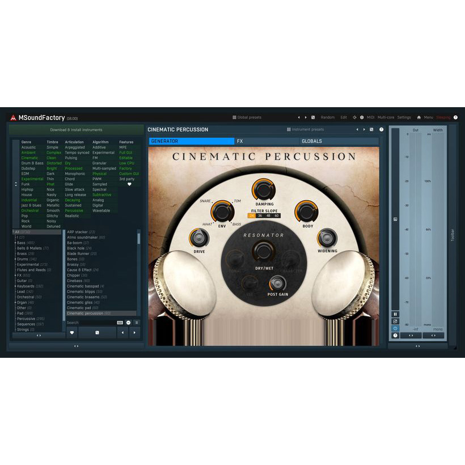Click instrument presets dice randomize icon
The image size is (465, 465).
(x=371, y=130)
